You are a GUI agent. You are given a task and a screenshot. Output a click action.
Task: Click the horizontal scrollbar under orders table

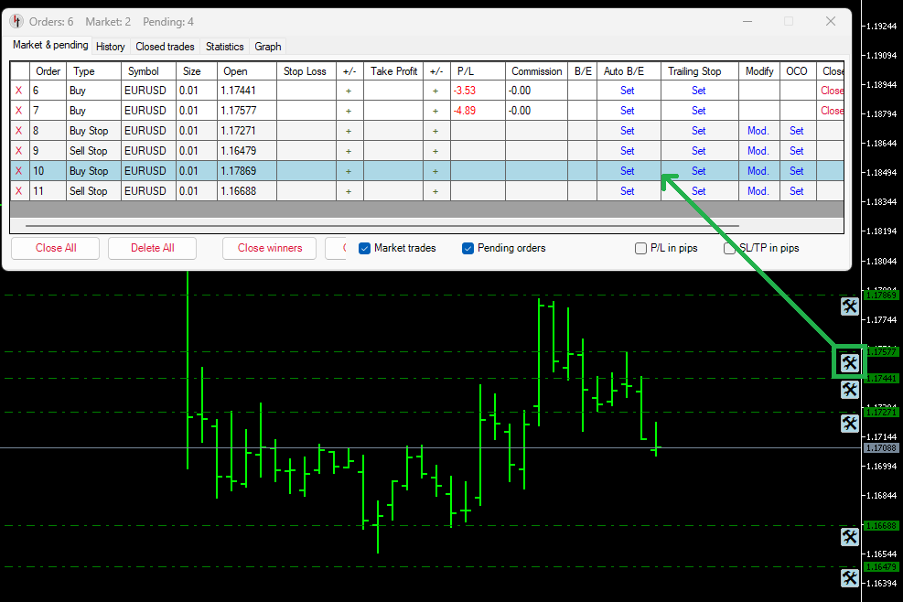click(x=382, y=224)
